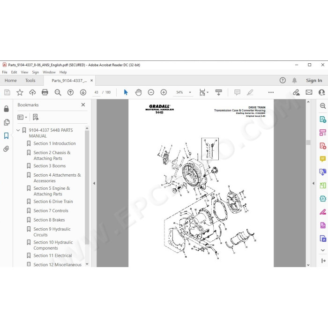Click the page number input field
The height and width of the screenshot is (328, 328).
(x=96, y=92)
